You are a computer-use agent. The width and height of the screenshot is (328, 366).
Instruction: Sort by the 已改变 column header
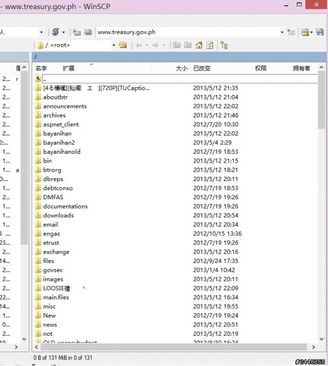(x=202, y=68)
